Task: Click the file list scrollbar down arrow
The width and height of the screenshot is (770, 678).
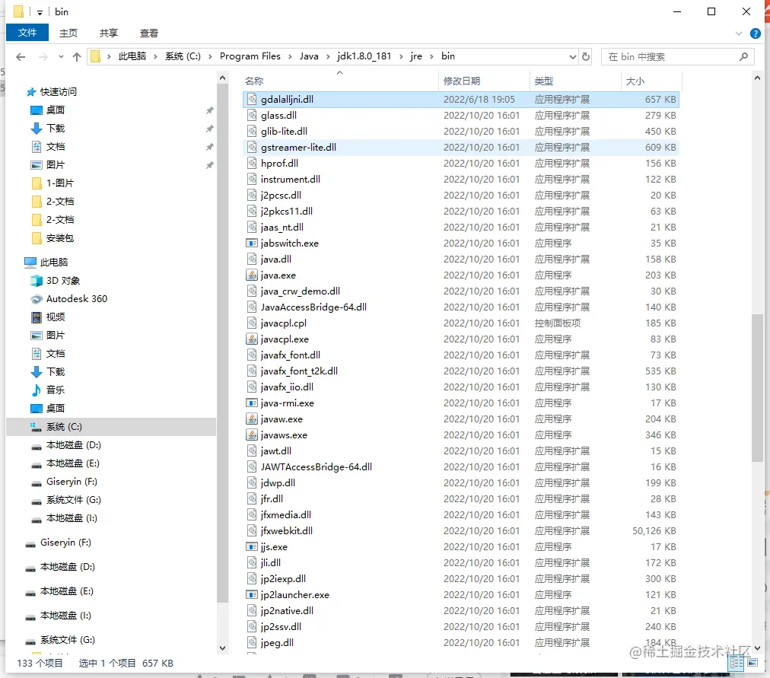Action: coord(757,648)
